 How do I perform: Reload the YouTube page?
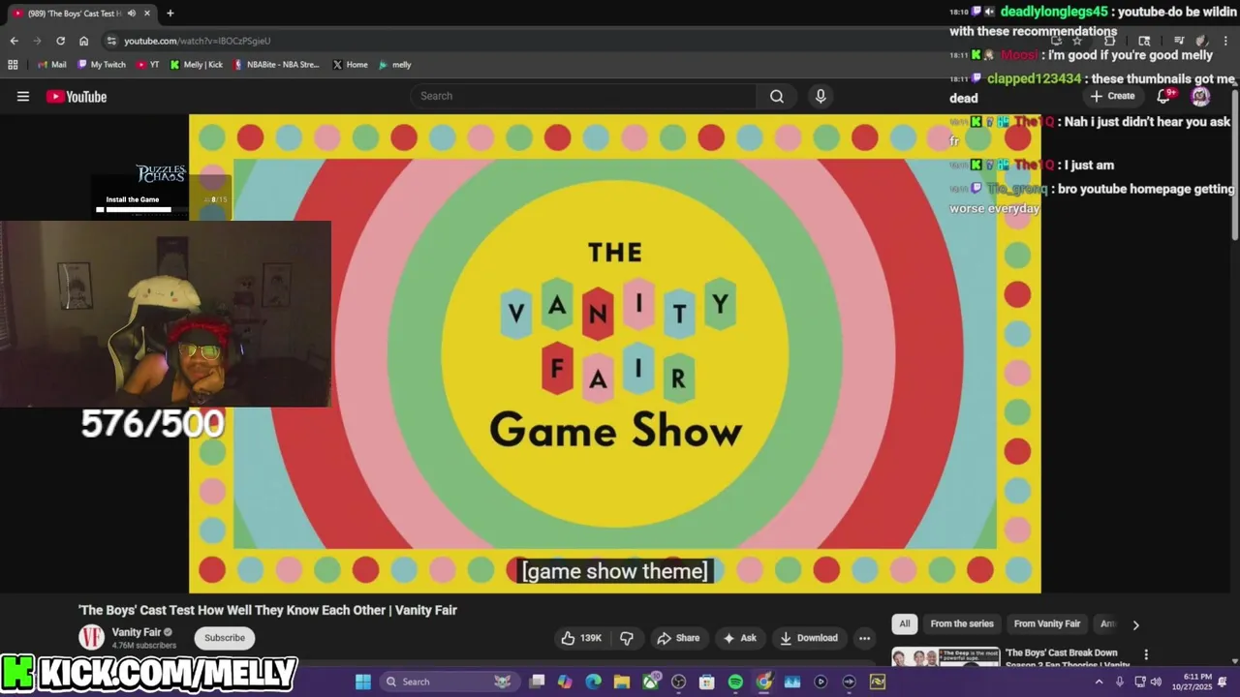(60, 41)
